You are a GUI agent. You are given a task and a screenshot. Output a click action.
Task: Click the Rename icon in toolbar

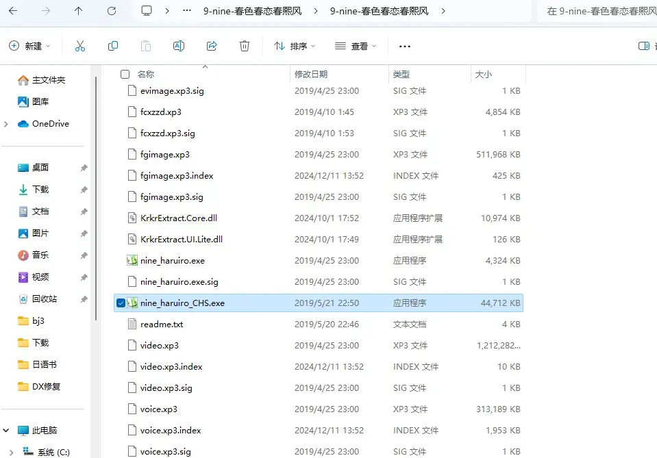179,46
